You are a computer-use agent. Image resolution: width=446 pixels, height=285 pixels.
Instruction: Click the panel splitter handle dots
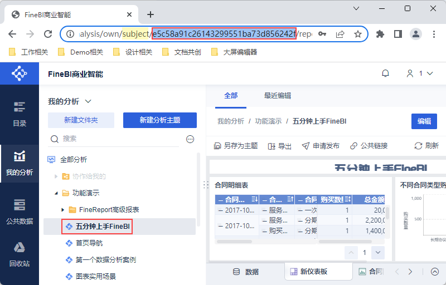(206, 185)
